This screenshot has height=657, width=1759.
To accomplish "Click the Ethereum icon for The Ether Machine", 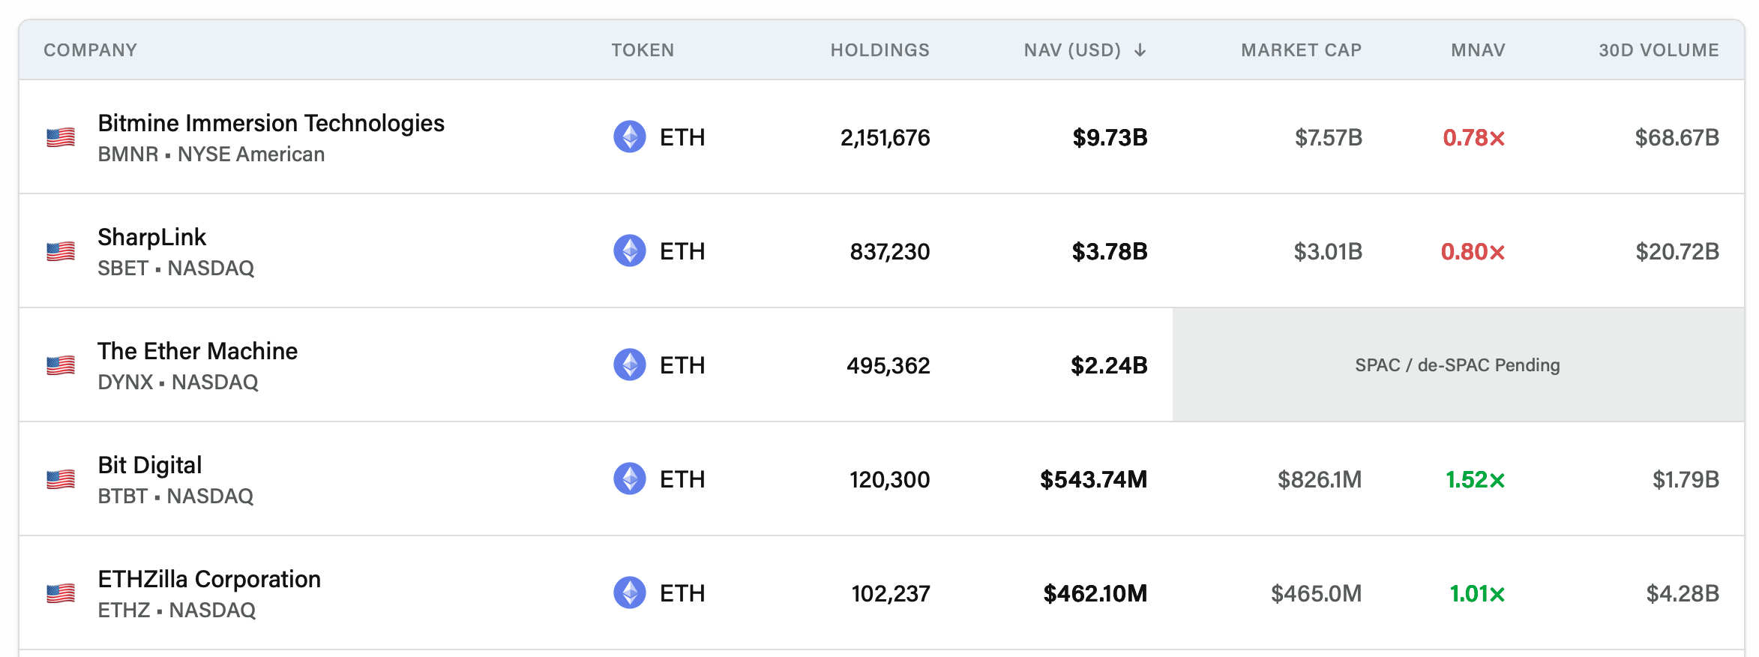I will pyautogui.click(x=630, y=364).
